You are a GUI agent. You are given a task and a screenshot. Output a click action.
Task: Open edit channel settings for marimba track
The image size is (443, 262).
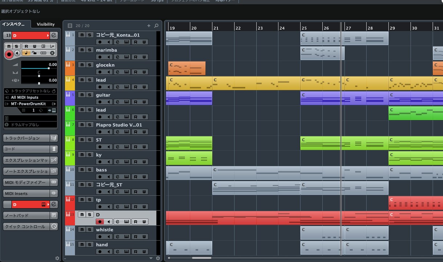117,57
